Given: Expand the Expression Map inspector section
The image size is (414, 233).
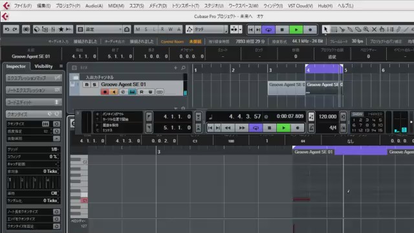Looking at the screenshot, I should click(x=34, y=78).
